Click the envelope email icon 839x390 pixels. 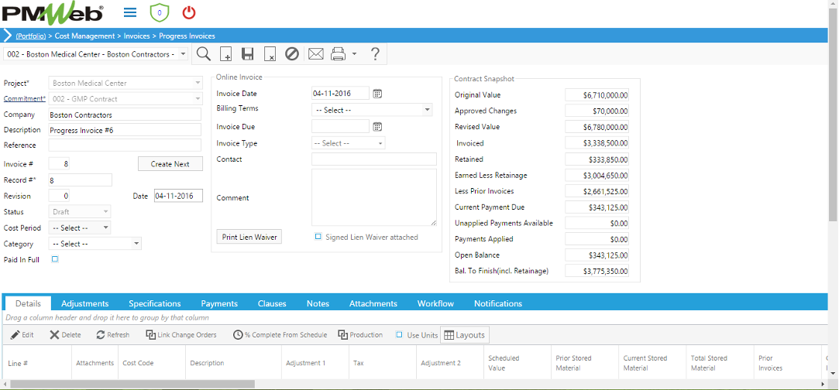[316, 54]
